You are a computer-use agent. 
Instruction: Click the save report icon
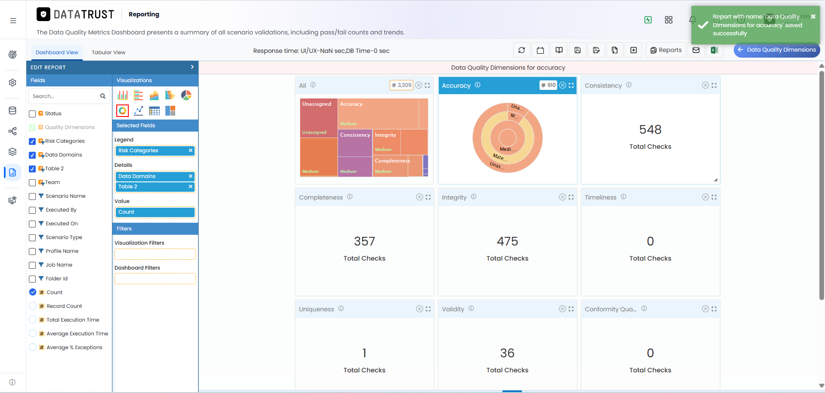point(577,50)
